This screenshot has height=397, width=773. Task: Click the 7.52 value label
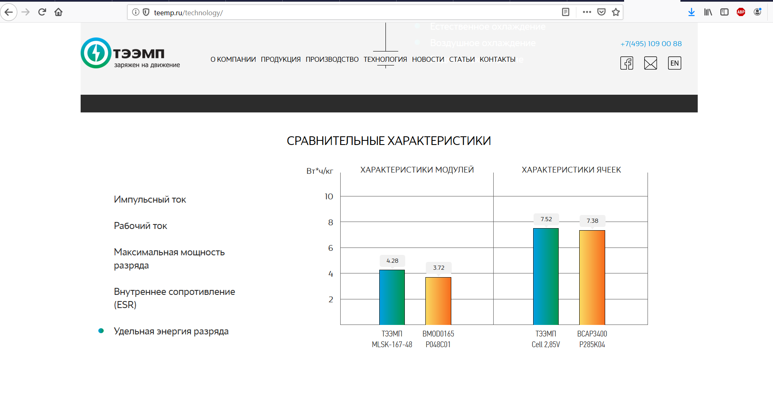(x=546, y=219)
